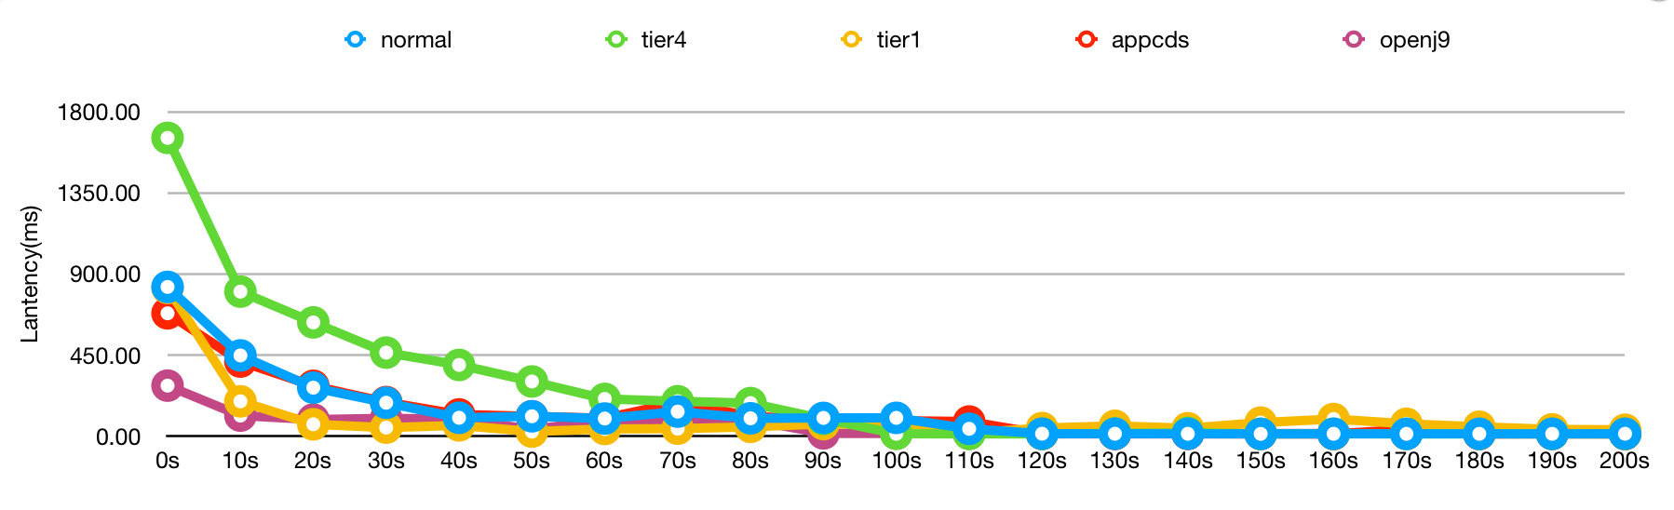Click the tier1 legend marker icon

(852, 39)
